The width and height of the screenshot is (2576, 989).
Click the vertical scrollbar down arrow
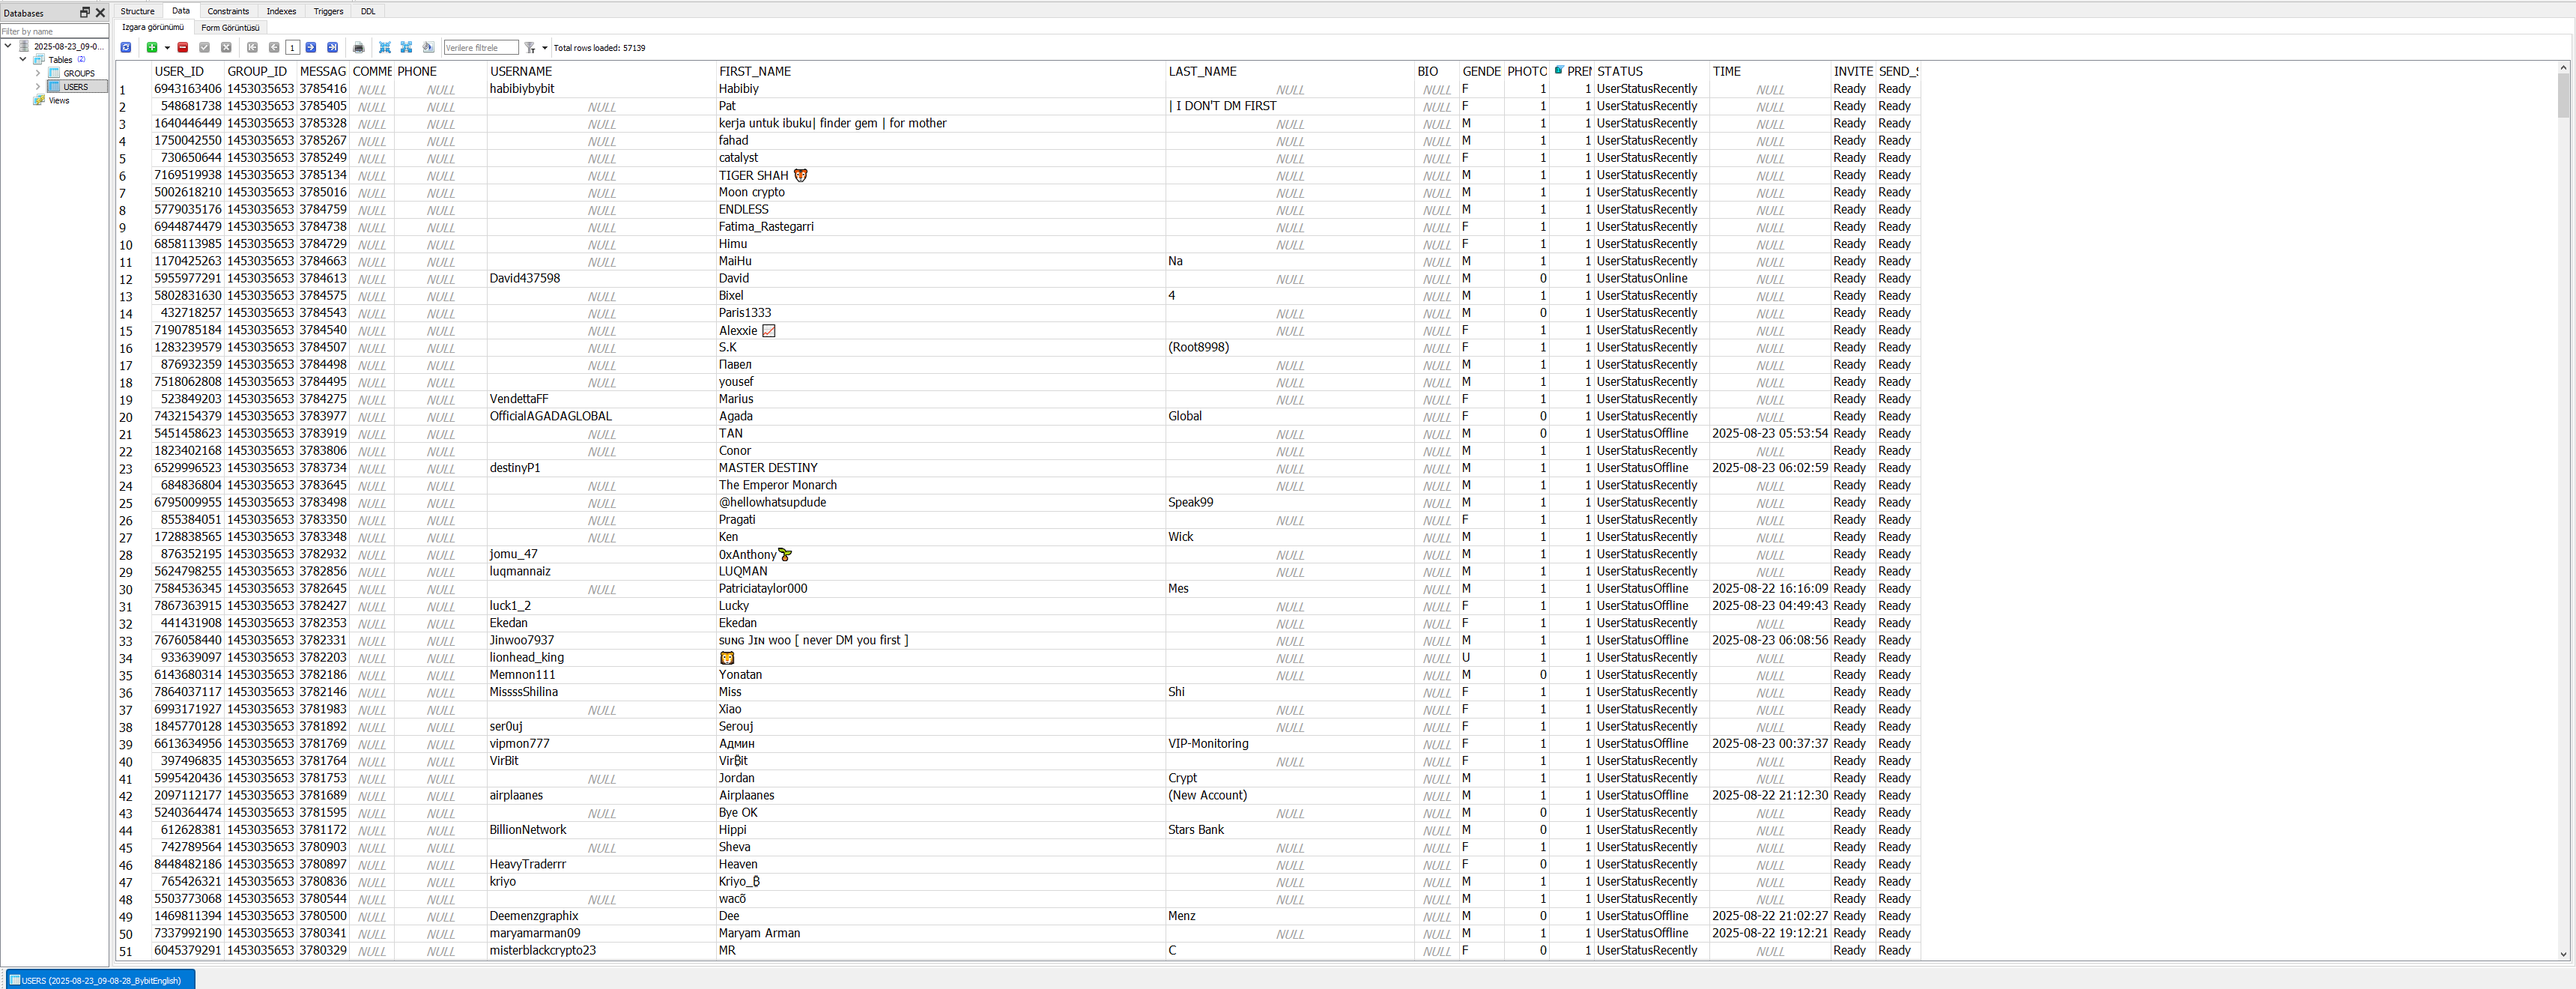[x=2563, y=954]
